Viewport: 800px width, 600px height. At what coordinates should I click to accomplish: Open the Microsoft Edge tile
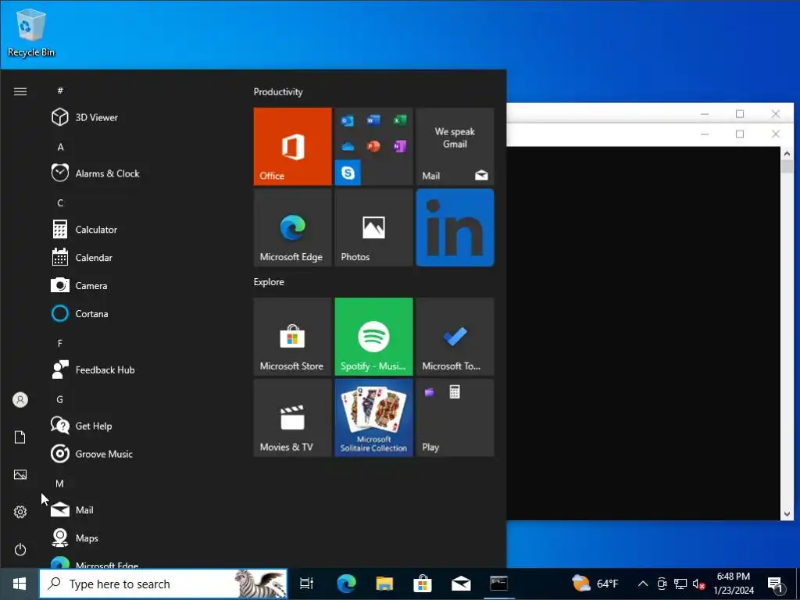(292, 227)
